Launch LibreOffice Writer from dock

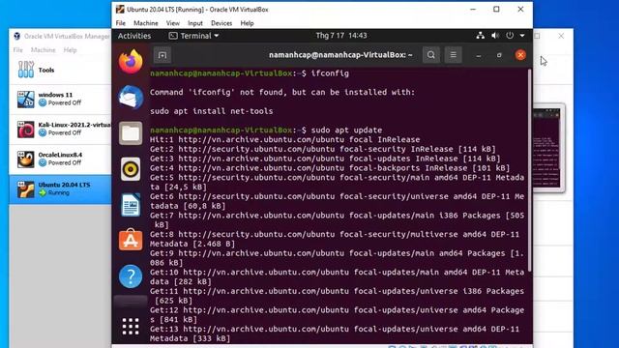[131, 205]
